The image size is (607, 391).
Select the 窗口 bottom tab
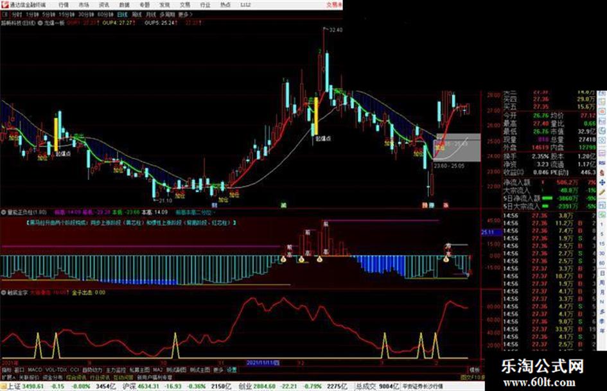pos(20,370)
